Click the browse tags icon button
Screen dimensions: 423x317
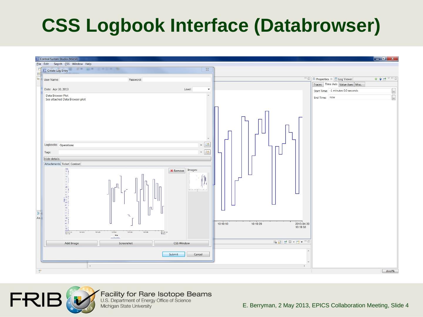tap(207, 152)
